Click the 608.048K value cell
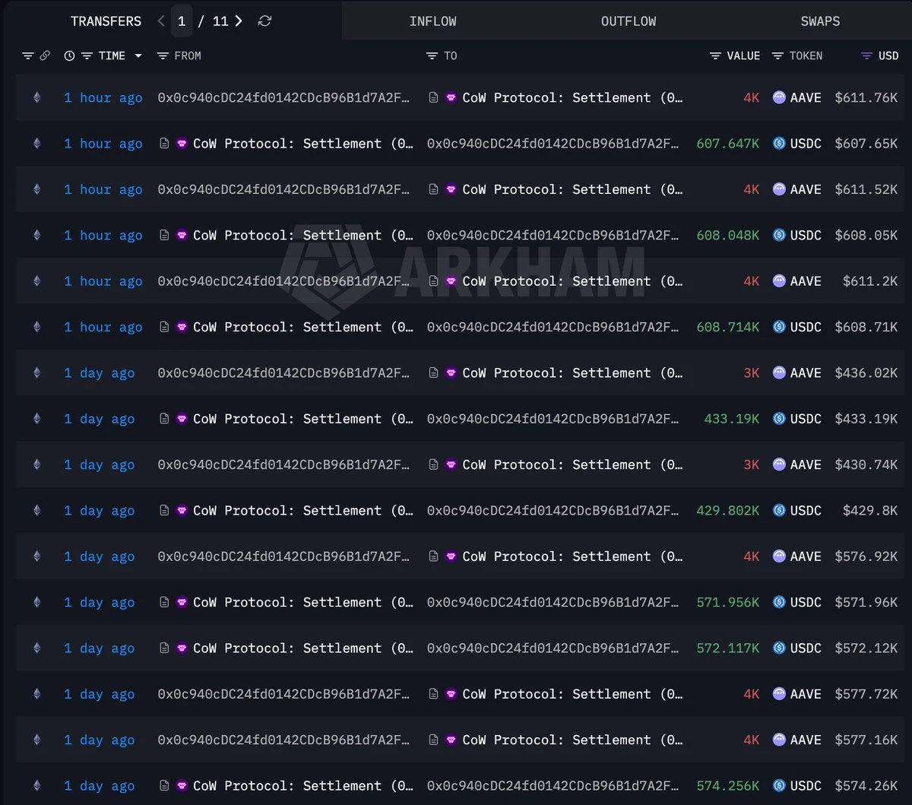The image size is (912, 805). pyautogui.click(x=727, y=235)
